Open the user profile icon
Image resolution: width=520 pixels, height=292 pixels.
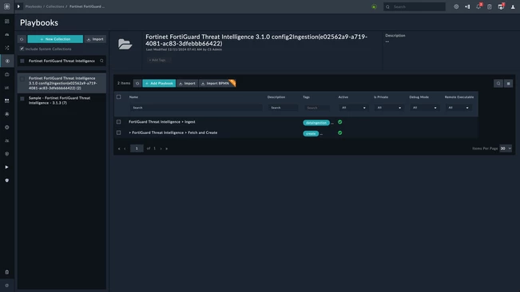(x=513, y=6)
